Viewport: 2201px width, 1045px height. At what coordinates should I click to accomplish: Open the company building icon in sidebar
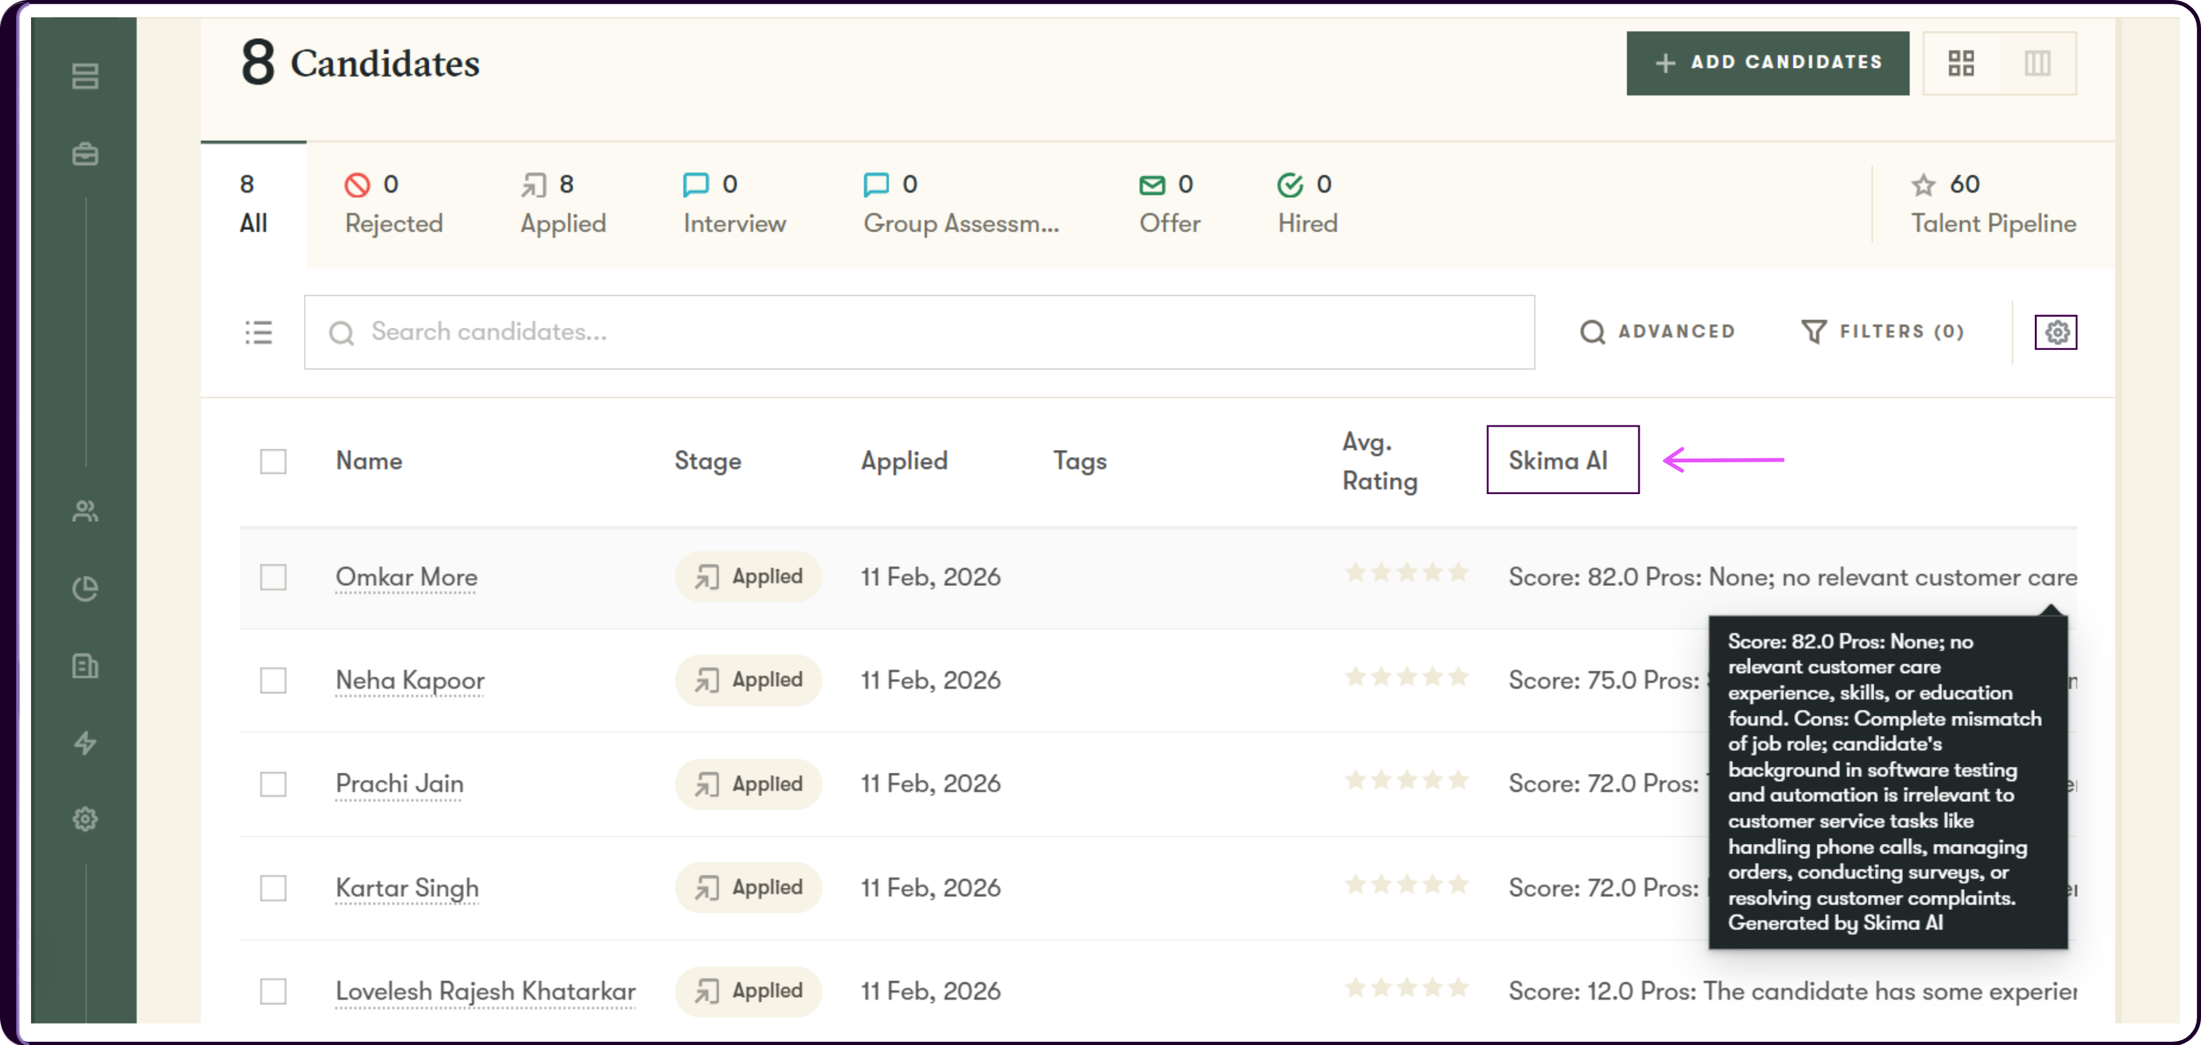click(x=85, y=665)
